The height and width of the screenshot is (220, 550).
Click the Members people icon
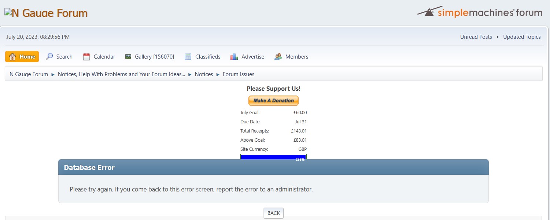278,57
